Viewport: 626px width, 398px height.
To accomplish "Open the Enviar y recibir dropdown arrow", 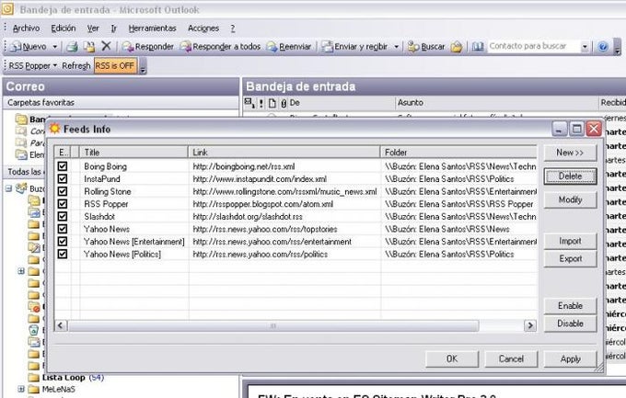I will click(397, 47).
